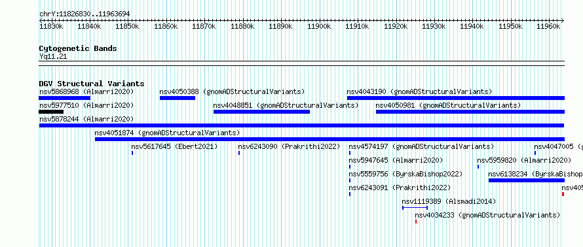The image size is (583, 247).
Task: Open the nsv1119389 (Alsmadi2014) label
Action: coord(449,201)
